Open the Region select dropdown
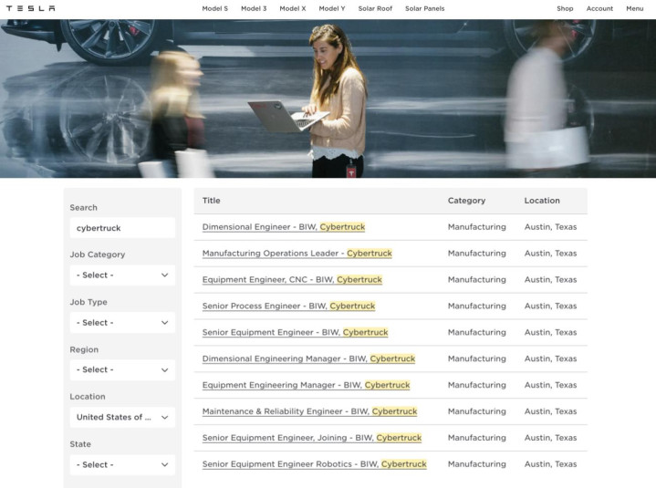This screenshot has height=488, width=656. tap(122, 369)
